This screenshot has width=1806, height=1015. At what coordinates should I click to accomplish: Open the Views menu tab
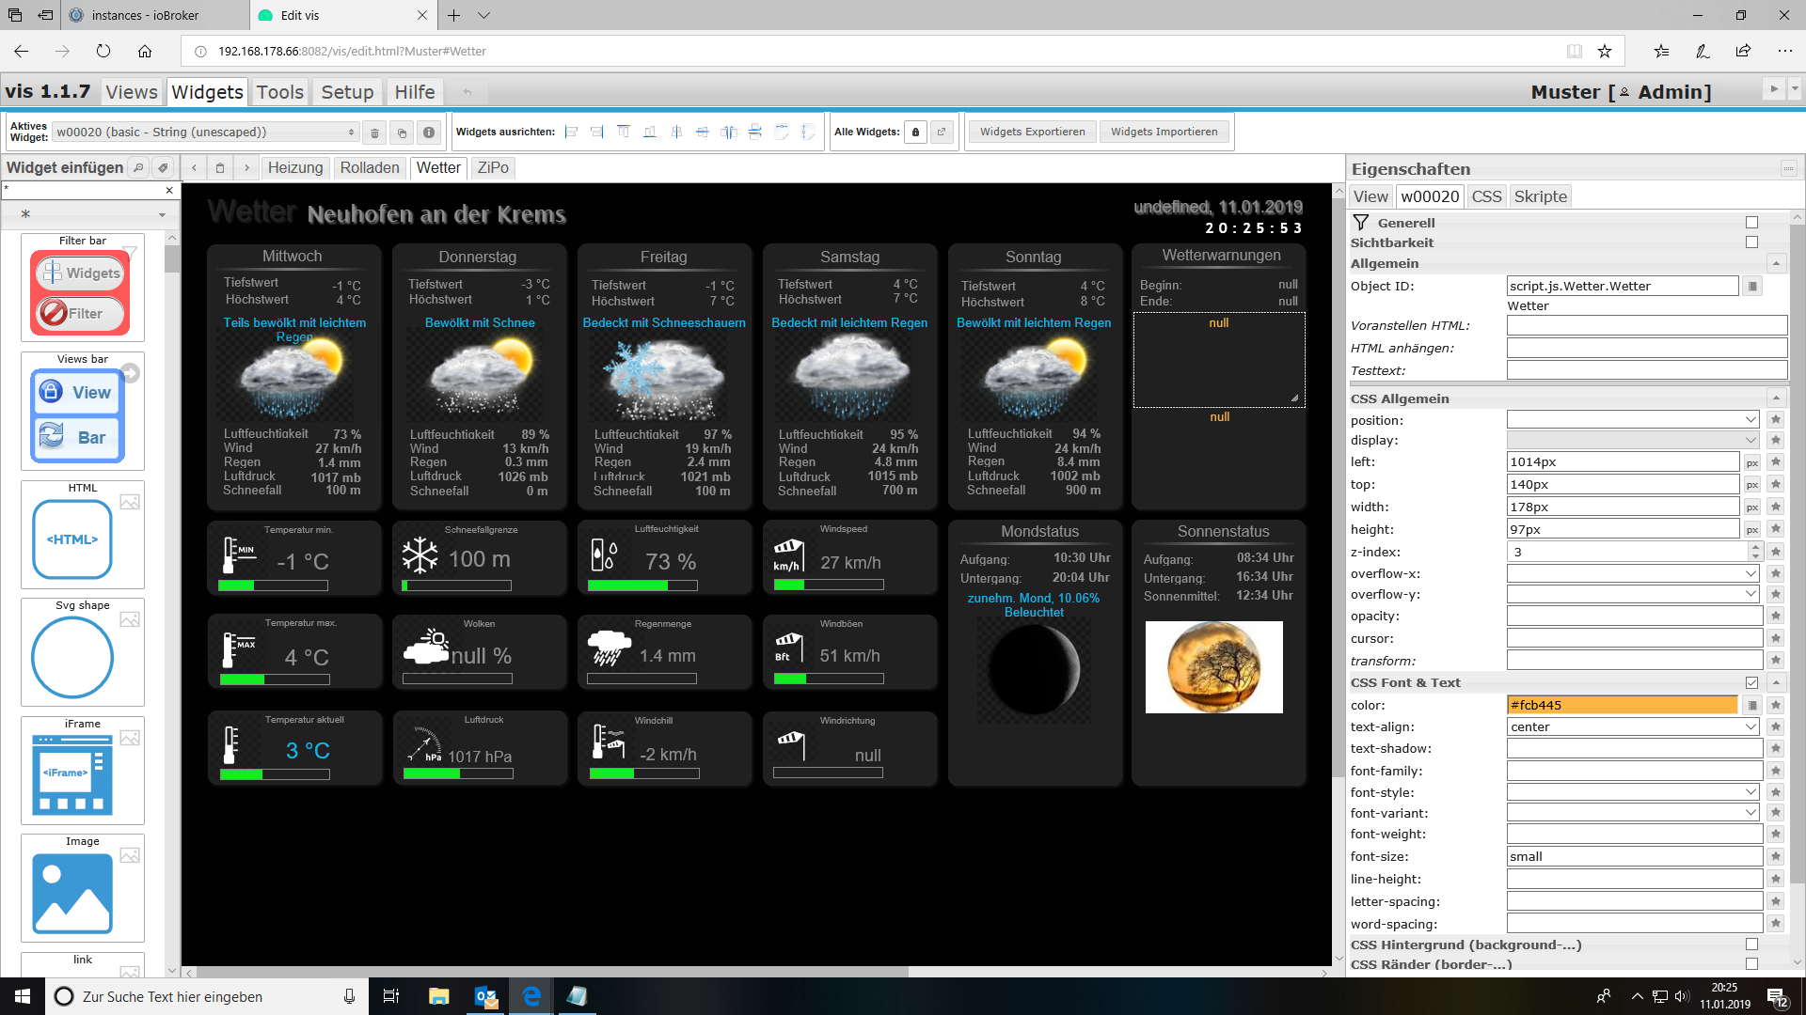pyautogui.click(x=132, y=92)
